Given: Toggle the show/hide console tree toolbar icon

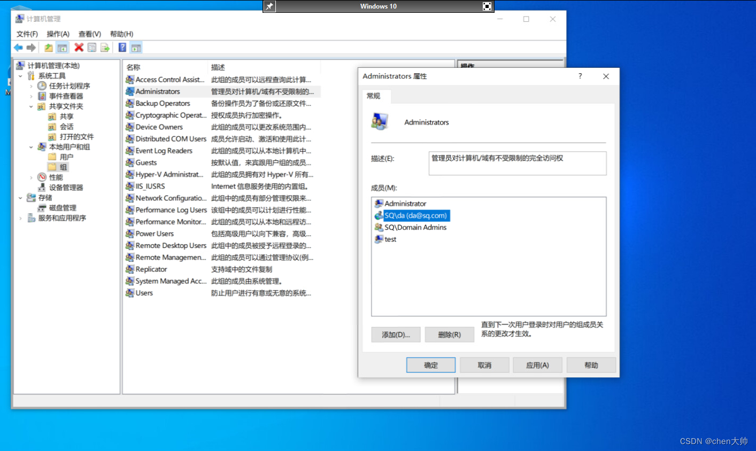Looking at the screenshot, I should [63, 48].
